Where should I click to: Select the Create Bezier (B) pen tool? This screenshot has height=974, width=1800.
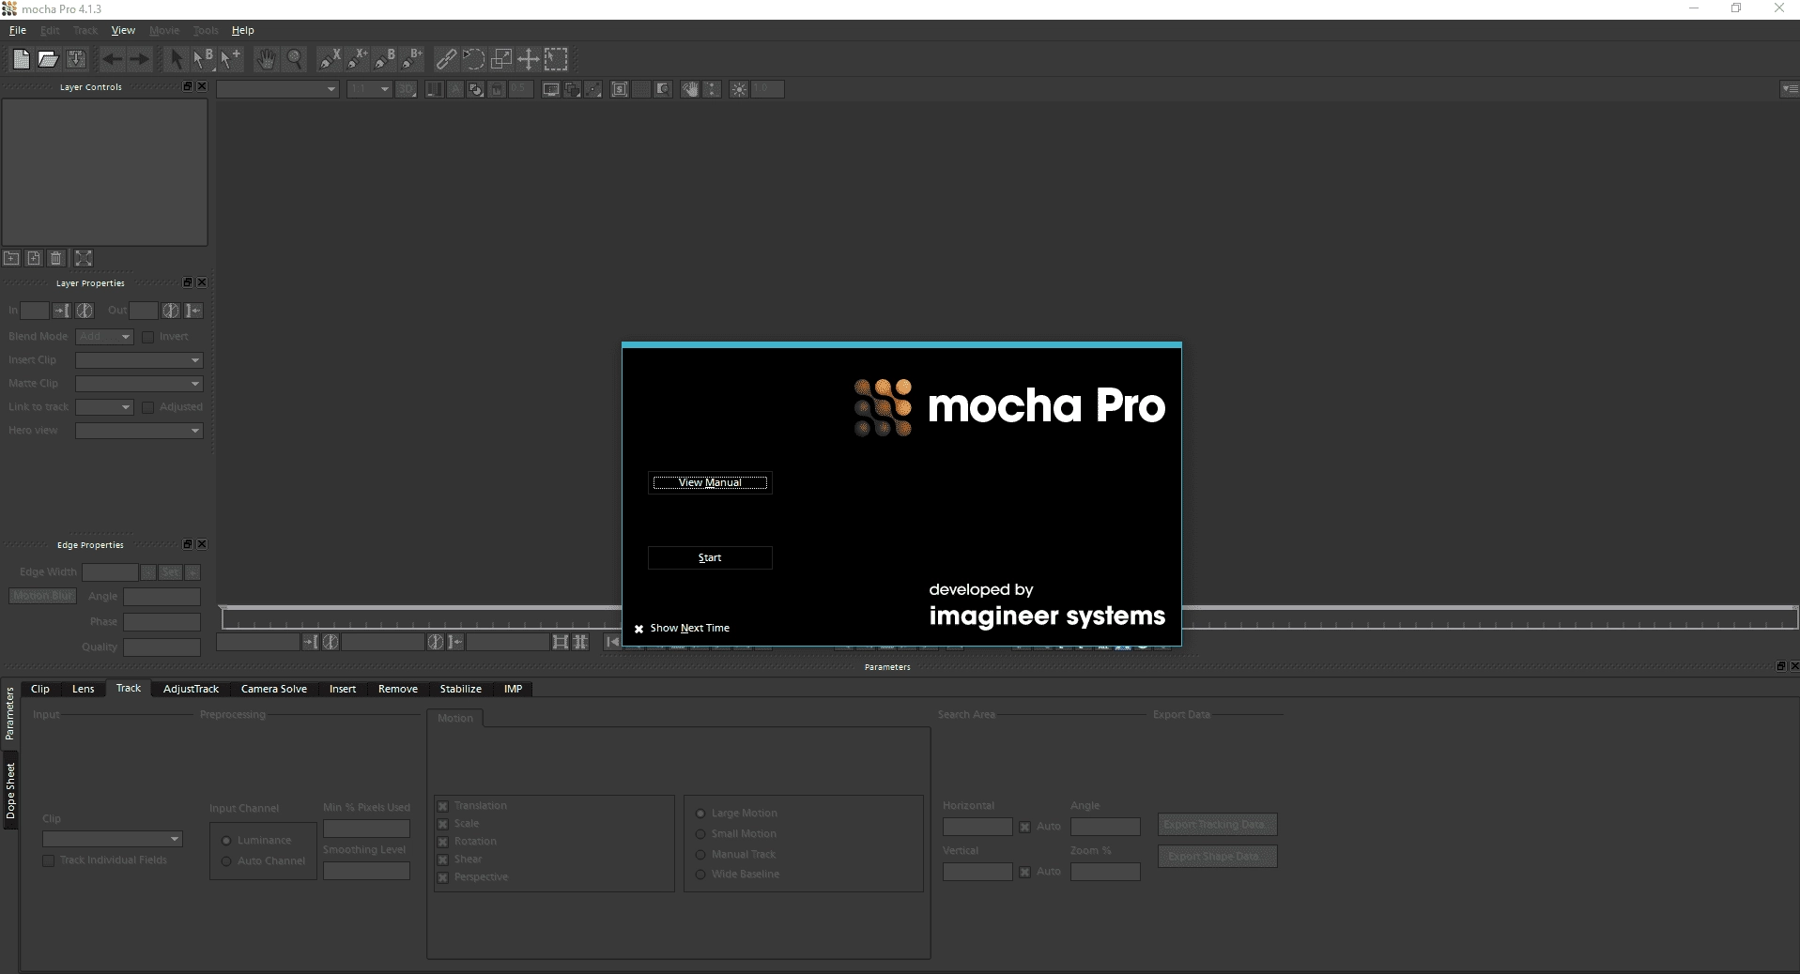385,59
